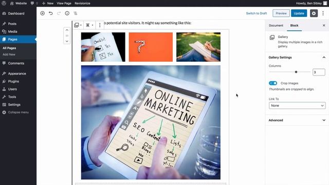Click the Collapse menu arrow icon
This screenshot has height=185, width=329.
[4, 112]
